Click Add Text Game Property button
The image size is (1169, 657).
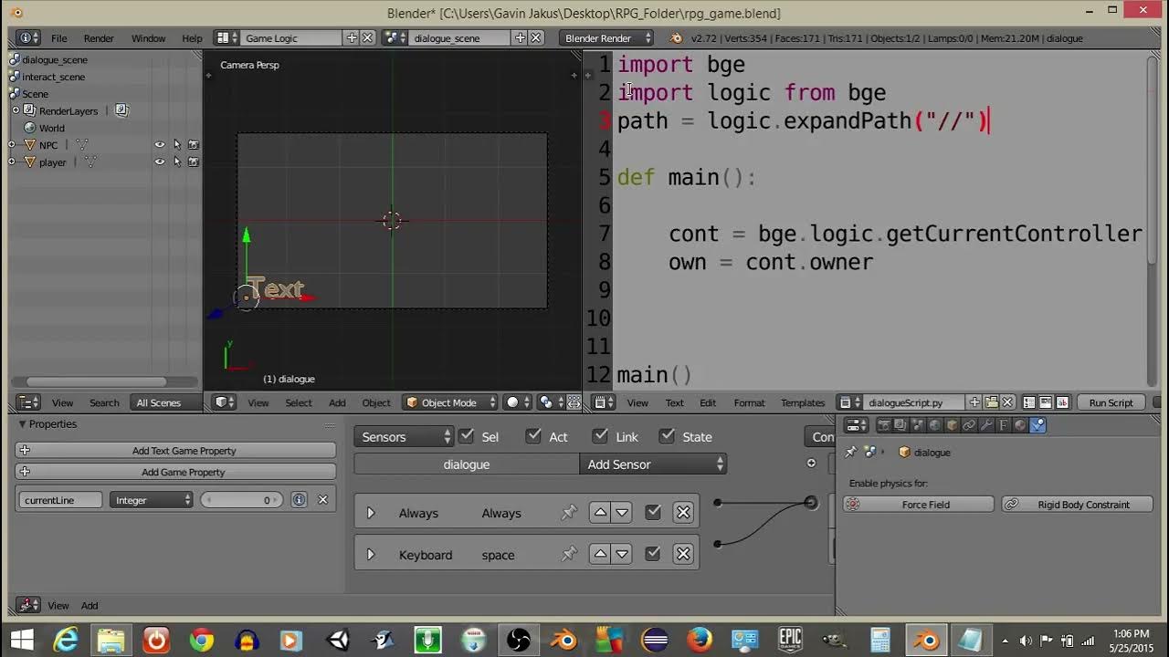pos(175,451)
